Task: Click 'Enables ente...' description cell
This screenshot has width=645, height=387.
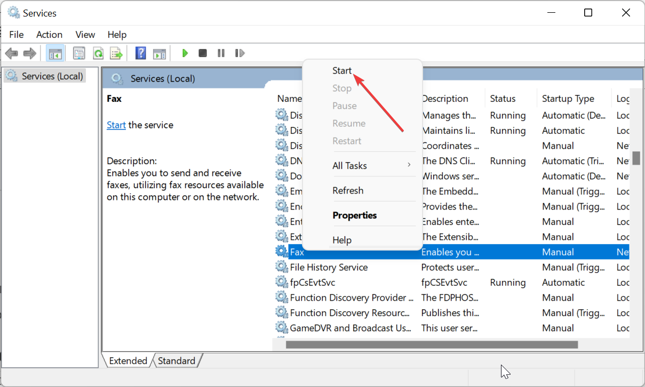Action: [450, 222]
